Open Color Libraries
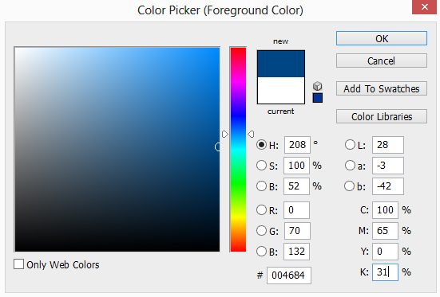440x297 pixels. click(382, 116)
